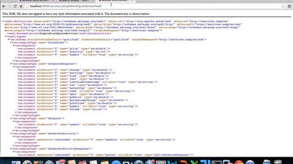This screenshot has width=293, height=164.
Task: Click the element line name="marketCap"
Action: point(67,88)
